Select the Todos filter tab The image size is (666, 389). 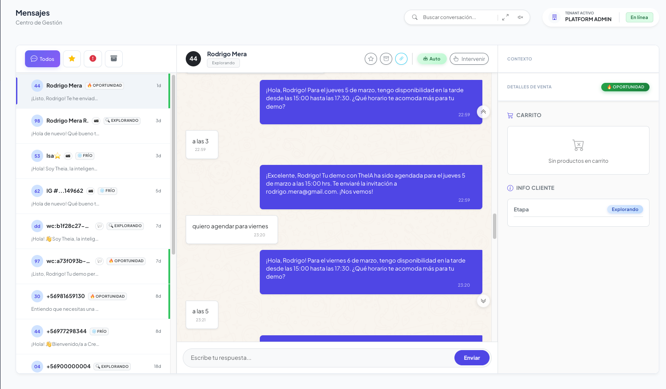42,59
